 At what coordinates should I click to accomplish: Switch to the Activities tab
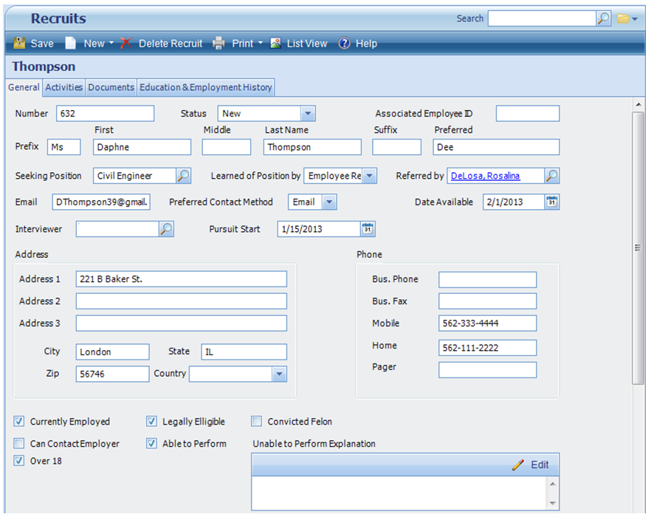click(63, 86)
